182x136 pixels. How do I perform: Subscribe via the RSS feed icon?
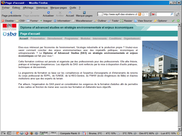click(140, 14)
